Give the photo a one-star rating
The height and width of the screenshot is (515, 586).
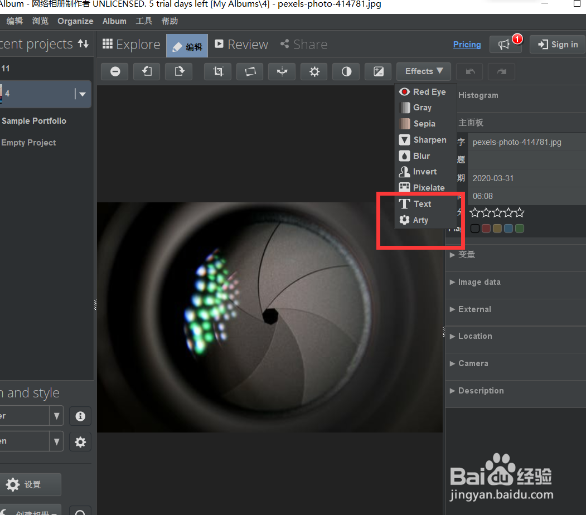coord(474,213)
